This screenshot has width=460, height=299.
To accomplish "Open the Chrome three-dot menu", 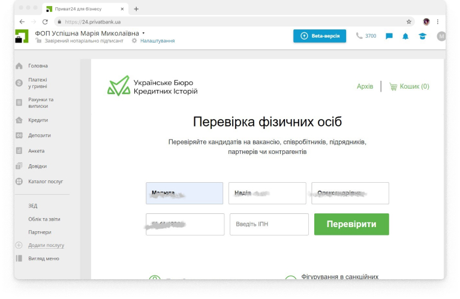I will [x=438, y=22].
